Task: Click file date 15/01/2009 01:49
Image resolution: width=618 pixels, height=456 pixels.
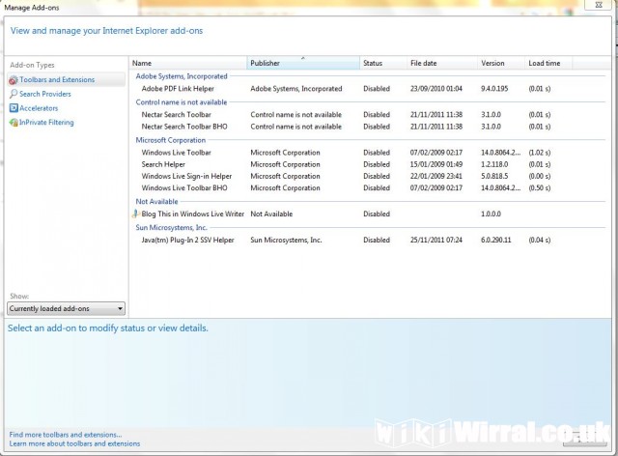Action: [435, 164]
